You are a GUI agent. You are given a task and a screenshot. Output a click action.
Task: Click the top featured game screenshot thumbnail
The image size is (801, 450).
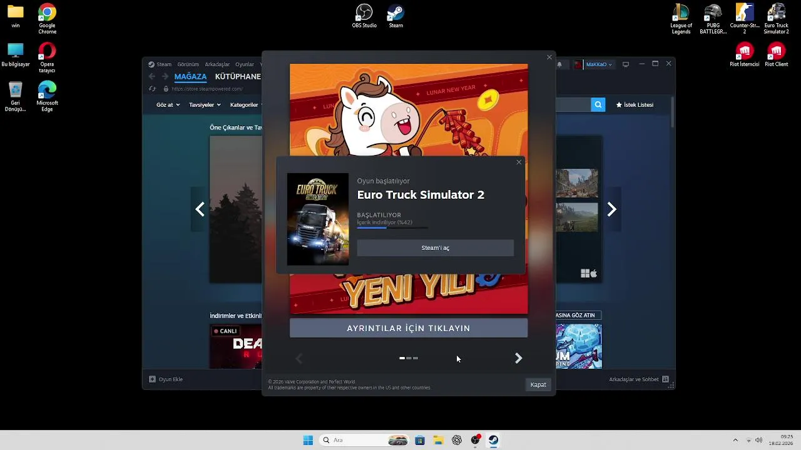click(x=577, y=183)
